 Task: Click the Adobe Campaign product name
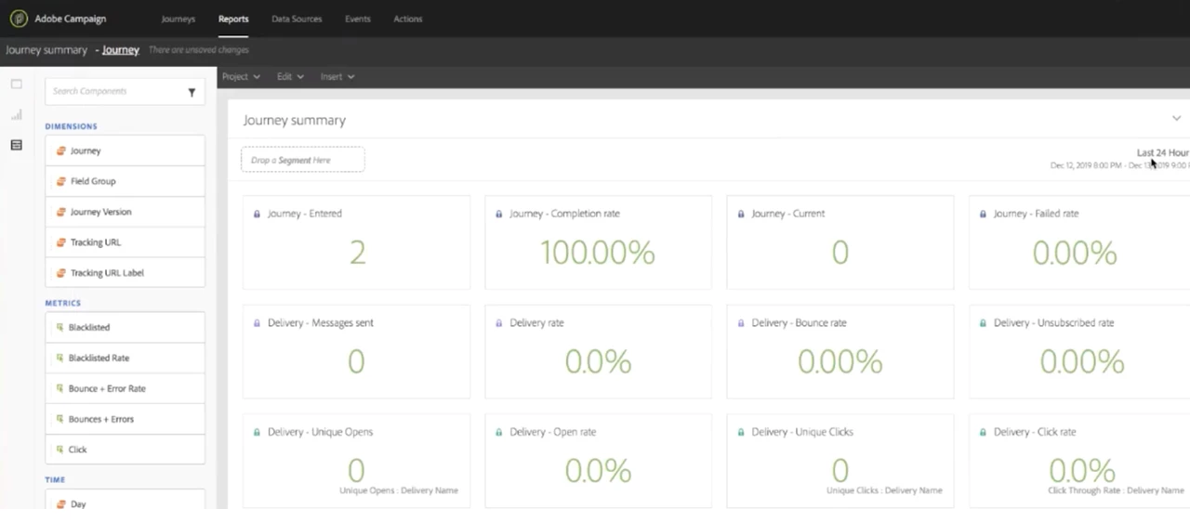click(71, 19)
